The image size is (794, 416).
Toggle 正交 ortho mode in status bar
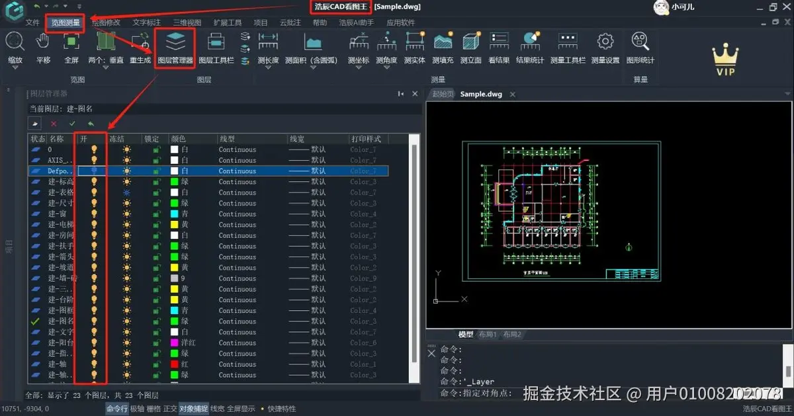click(170, 409)
